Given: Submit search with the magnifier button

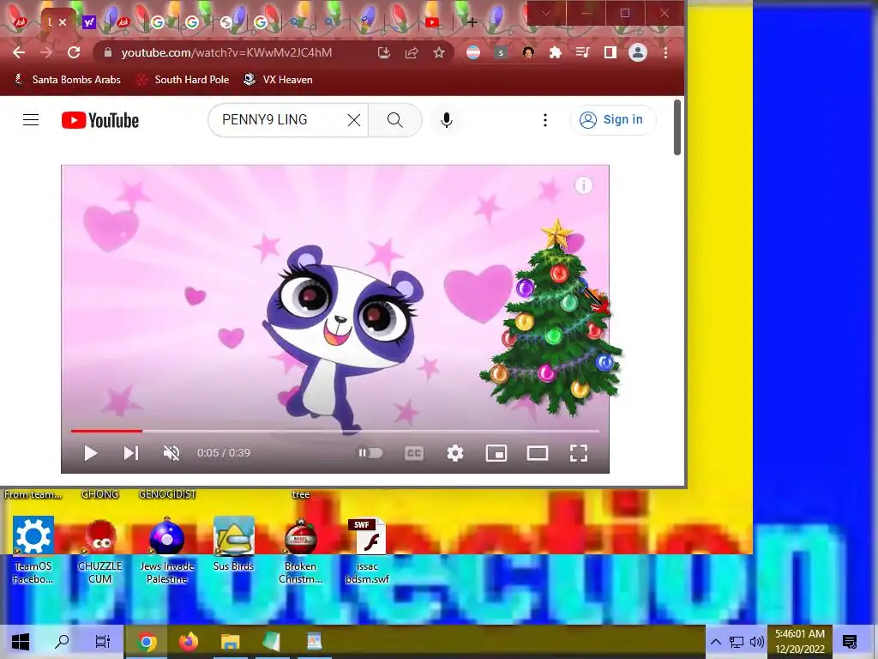Looking at the screenshot, I should [394, 120].
